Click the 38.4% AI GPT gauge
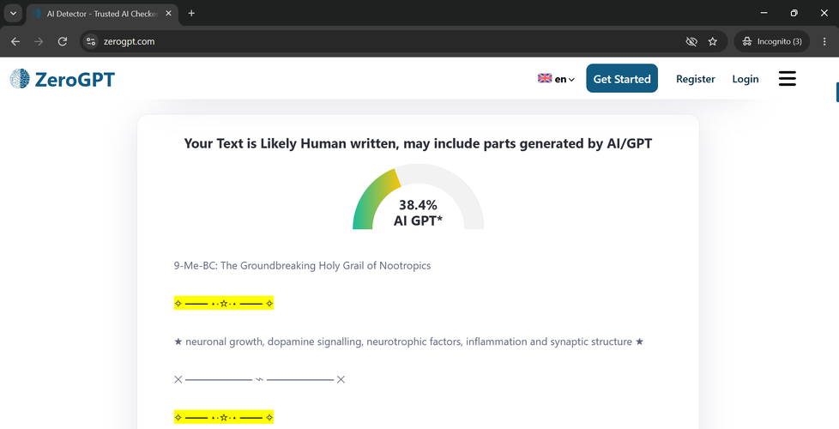 (418, 196)
